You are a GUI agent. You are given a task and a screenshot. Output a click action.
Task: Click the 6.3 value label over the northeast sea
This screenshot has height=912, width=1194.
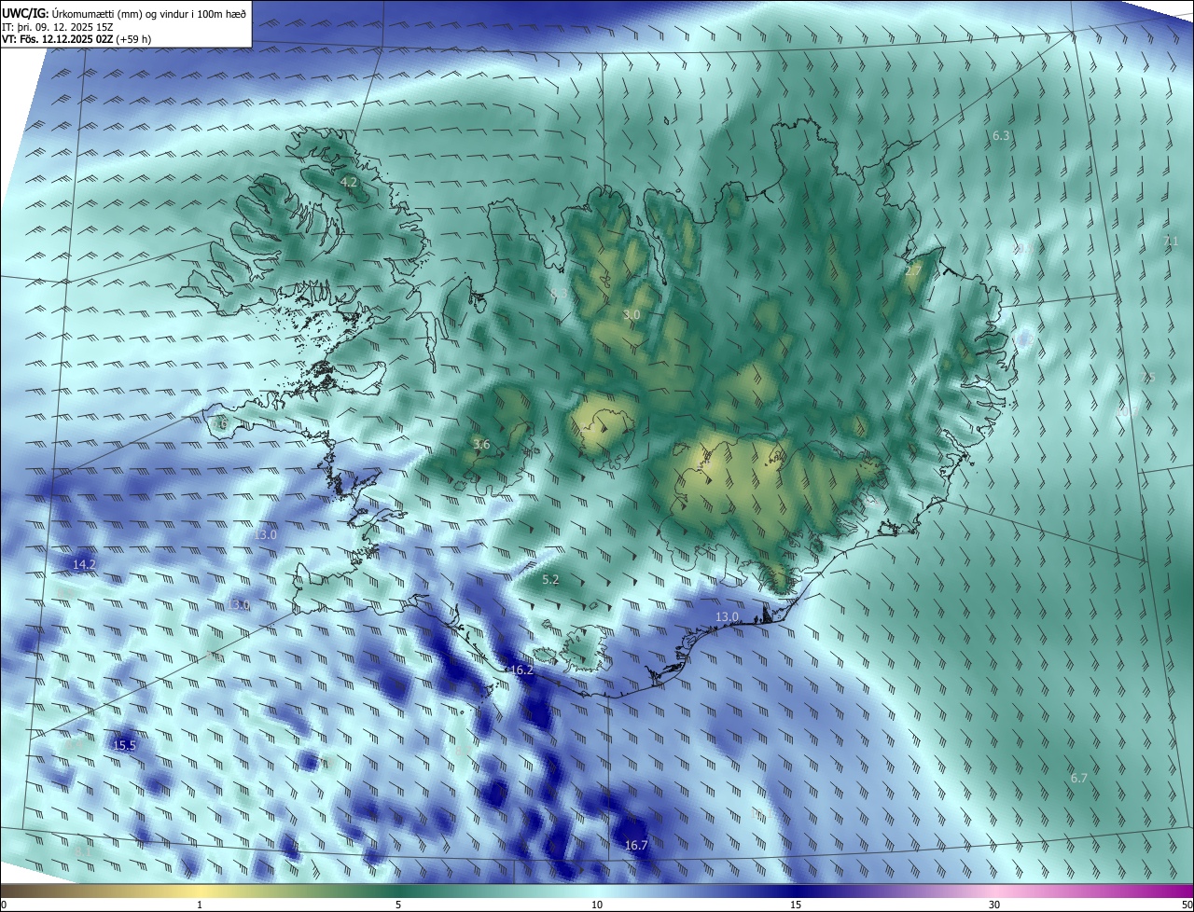point(1001,136)
